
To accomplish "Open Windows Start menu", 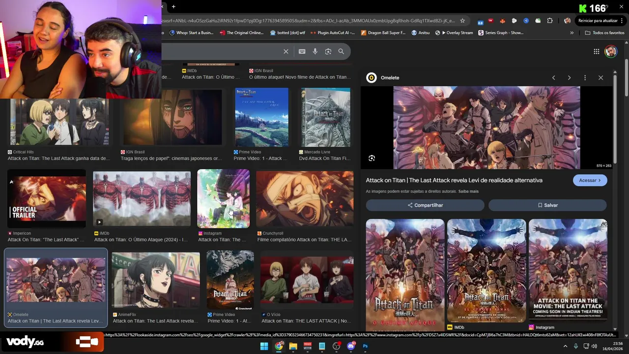I will click(264, 346).
